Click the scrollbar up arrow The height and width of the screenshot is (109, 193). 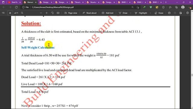pos(192,11)
